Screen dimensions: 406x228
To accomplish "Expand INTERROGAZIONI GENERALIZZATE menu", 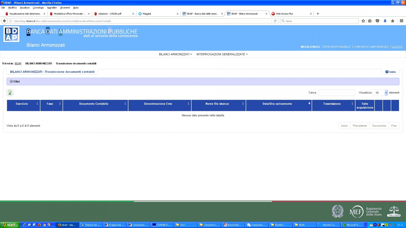I will point(222,54).
